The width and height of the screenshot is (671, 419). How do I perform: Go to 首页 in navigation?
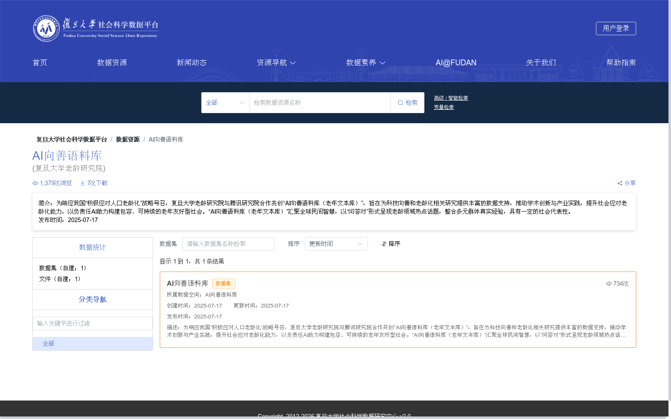tap(40, 62)
